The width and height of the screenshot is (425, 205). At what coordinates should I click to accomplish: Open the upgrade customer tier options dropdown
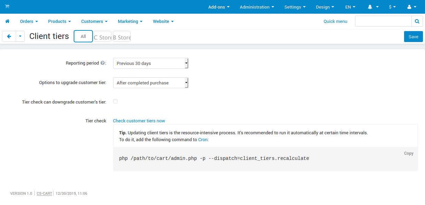point(151,83)
